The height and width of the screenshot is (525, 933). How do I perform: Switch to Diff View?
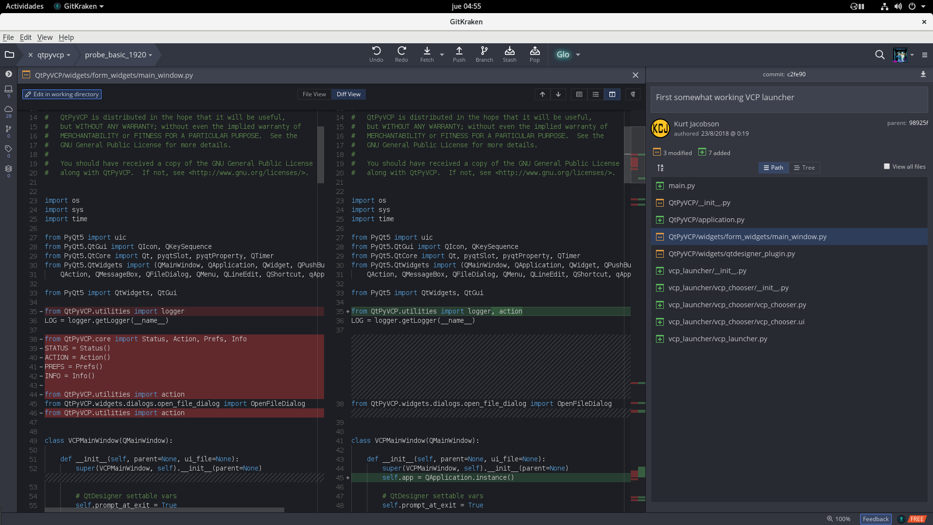pos(348,94)
